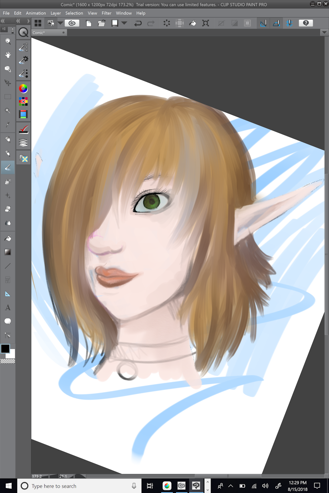Toggle snap to grid in command bar
The width and height of the screenshot is (329, 493).
point(289,23)
